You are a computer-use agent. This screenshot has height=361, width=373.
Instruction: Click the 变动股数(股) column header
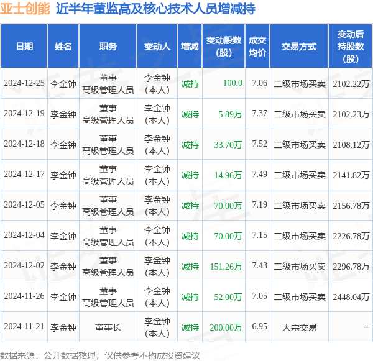pos(224,47)
